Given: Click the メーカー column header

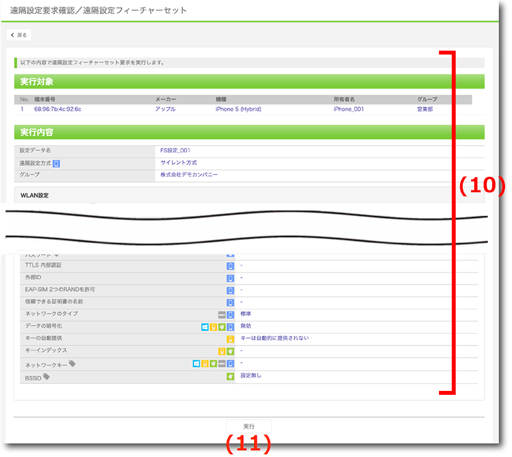Looking at the screenshot, I should tap(166, 99).
